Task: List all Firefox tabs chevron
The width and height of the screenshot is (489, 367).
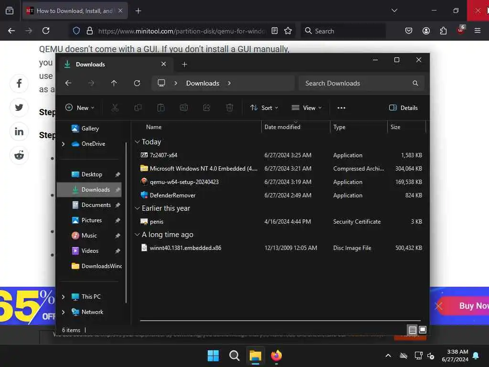Action: (x=394, y=11)
